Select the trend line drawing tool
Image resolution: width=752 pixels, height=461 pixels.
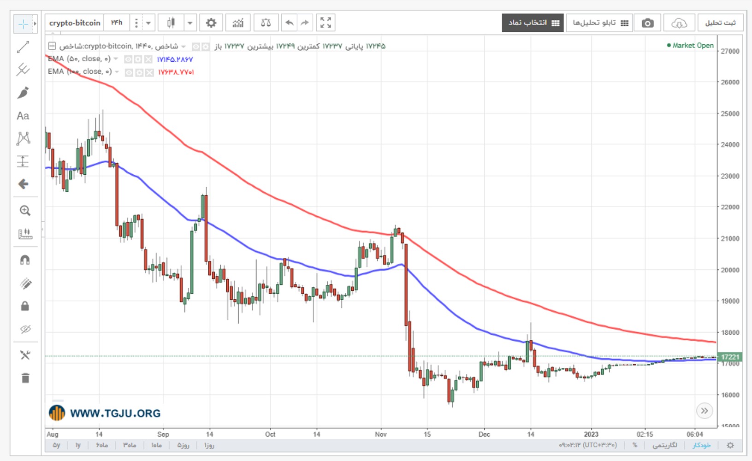(23, 47)
